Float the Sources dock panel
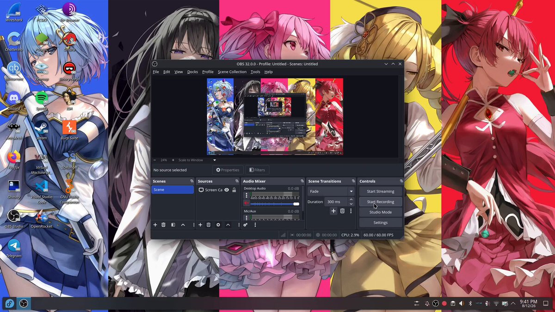 click(x=237, y=181)
